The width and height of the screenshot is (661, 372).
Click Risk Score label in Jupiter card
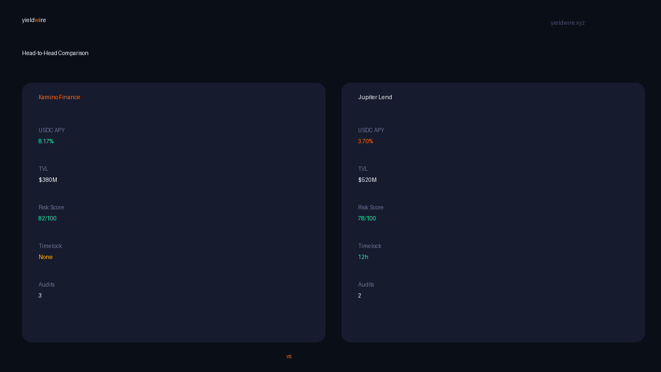pyautogui.click(x=371, y=207)
